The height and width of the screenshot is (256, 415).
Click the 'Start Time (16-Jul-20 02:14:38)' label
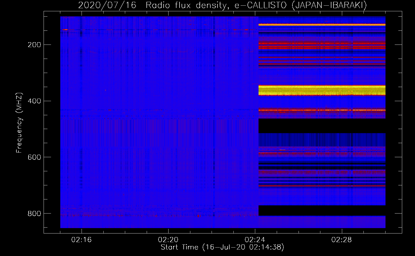coord(222,247)
